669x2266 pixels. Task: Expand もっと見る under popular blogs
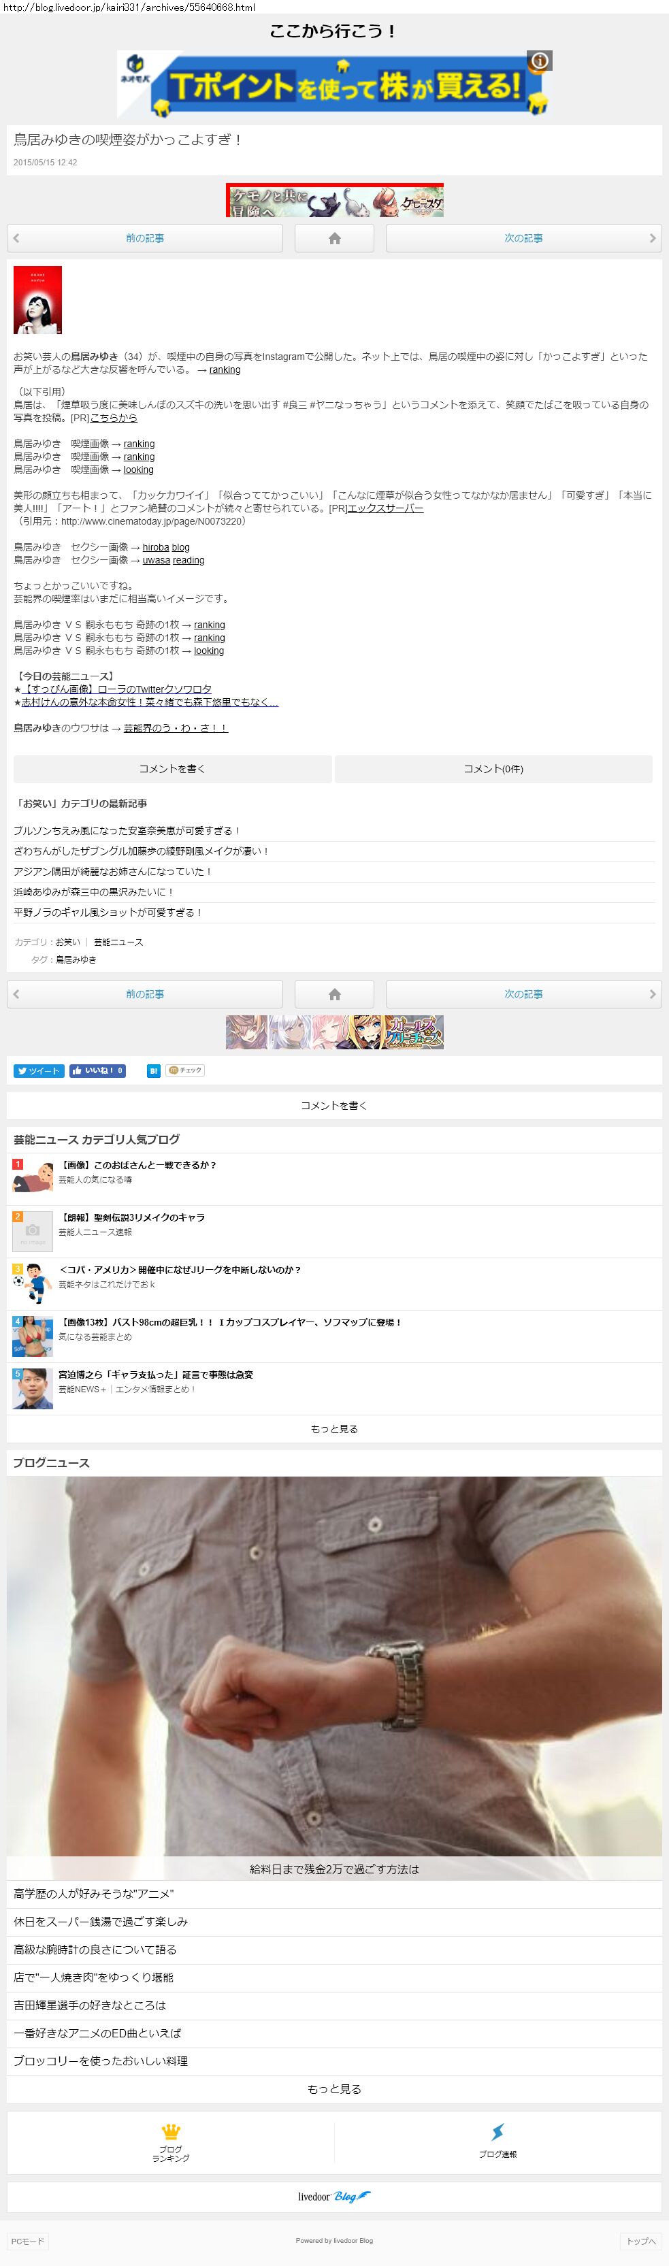pos(335,1428)
